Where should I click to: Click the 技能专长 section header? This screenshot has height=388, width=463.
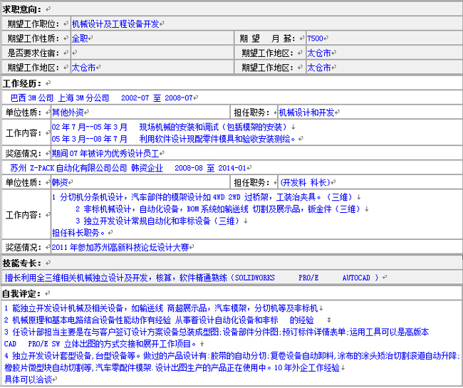[26, 263]
